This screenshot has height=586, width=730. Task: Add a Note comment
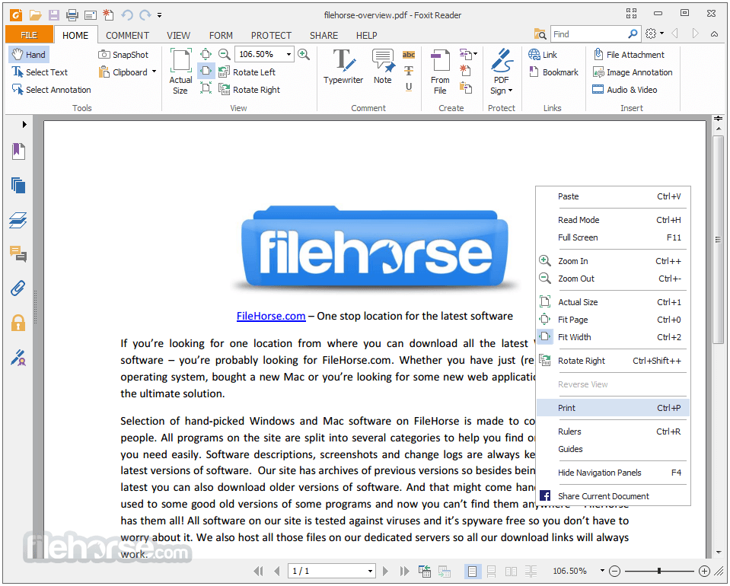(383, 66)
